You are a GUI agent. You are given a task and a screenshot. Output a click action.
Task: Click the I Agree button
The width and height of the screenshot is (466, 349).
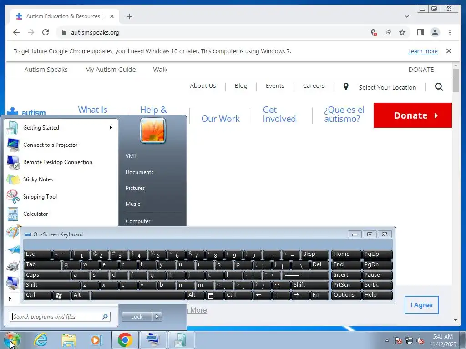(x=421, y=305)
